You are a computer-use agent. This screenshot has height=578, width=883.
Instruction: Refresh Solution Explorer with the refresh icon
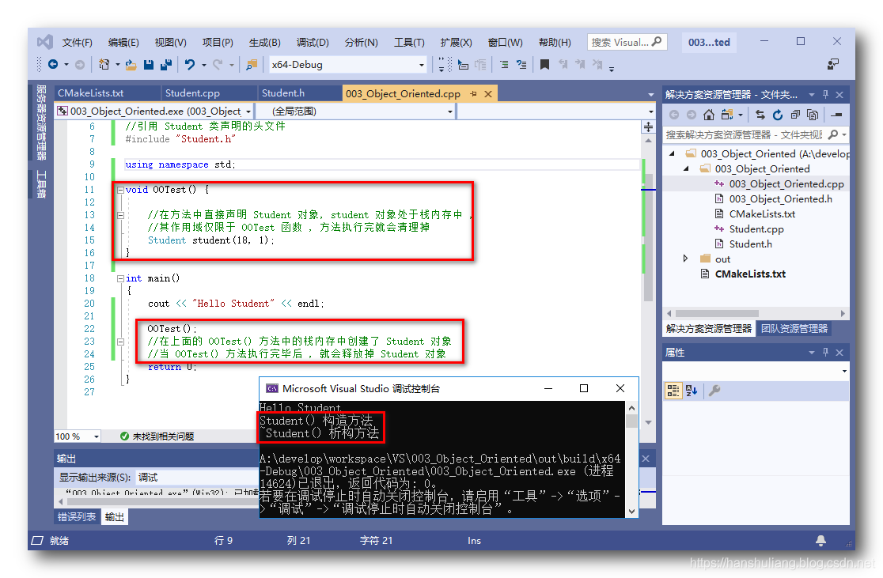(x=778, y=115)
